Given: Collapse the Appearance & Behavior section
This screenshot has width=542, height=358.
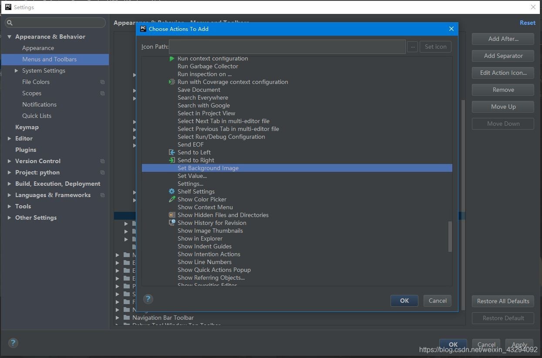Looking at the screenshot, I should [9, 37].
